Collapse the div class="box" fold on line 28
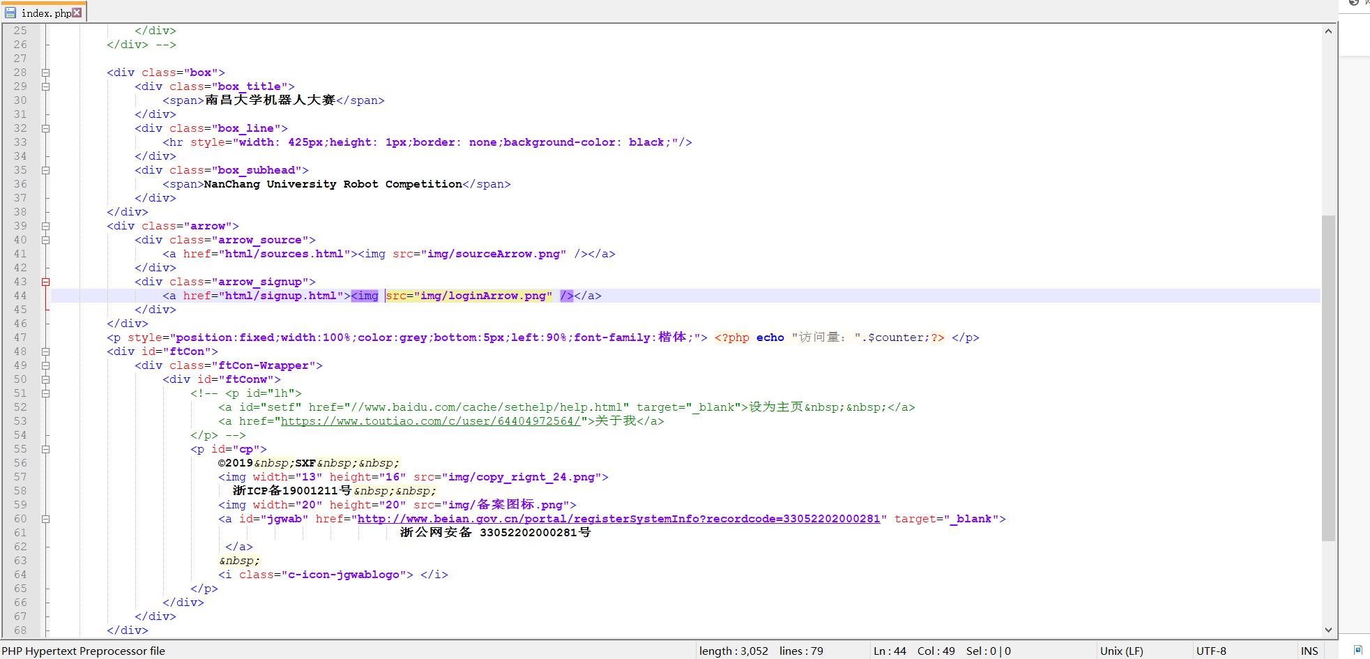This screenshot has height=659, width=1370. coord(45,73)
